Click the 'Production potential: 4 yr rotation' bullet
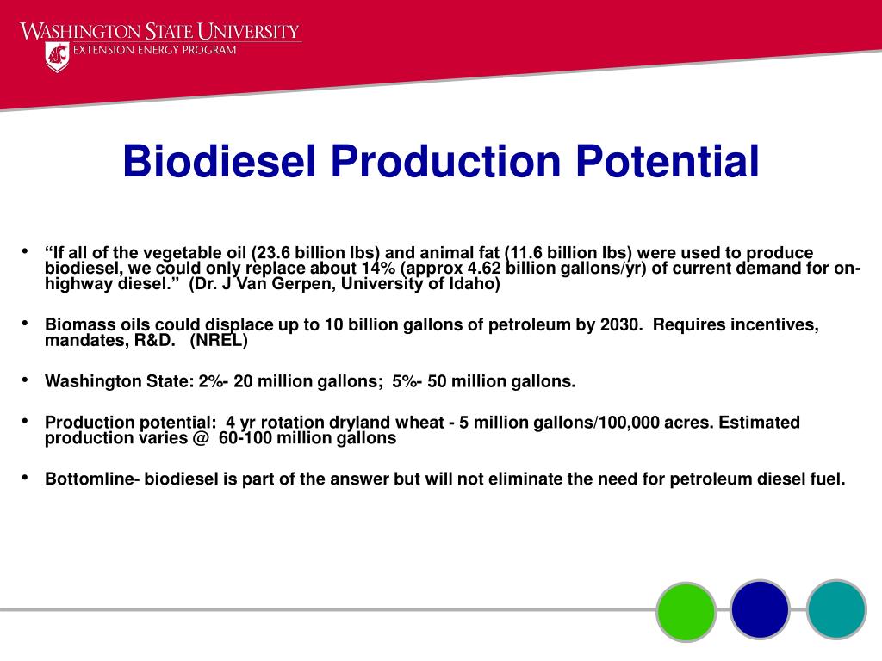Viewport: 882px width, 661px height. 422,430
